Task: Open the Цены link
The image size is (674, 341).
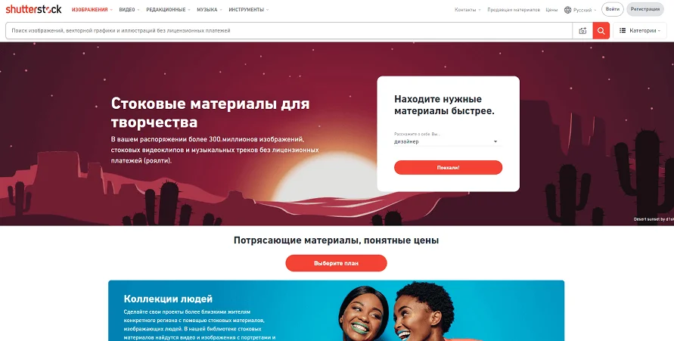Action: [x=551, y=10]
